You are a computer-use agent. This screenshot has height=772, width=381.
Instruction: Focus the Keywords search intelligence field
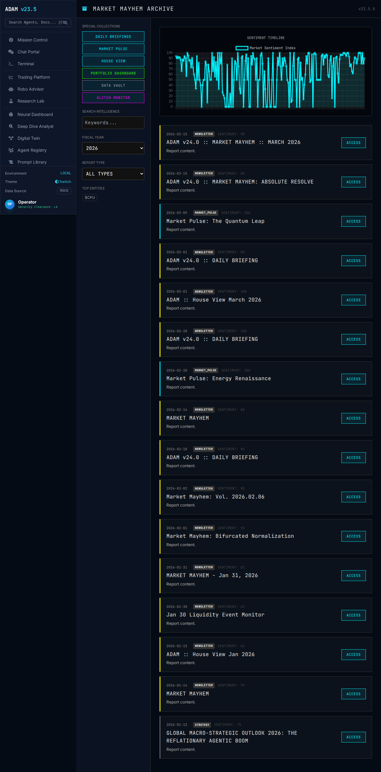[x=113, y=123]
